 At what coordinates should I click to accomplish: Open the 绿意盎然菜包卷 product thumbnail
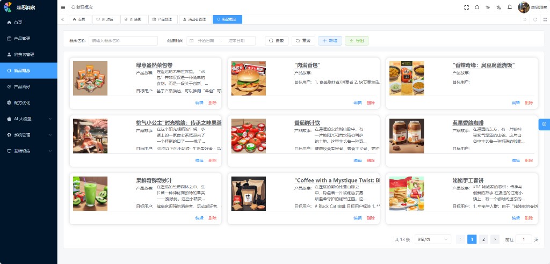coord(90,78)
